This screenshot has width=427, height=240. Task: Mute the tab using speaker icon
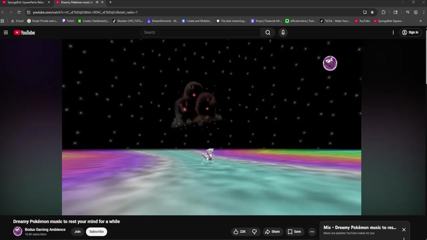pos(97,2)
